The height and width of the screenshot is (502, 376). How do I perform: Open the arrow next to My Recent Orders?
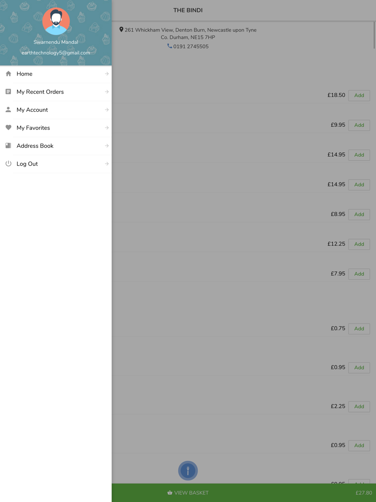tap(107, 92)
